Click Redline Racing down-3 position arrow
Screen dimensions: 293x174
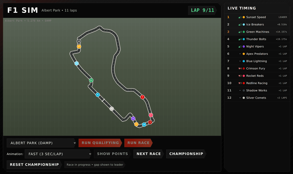click(240, 83)
